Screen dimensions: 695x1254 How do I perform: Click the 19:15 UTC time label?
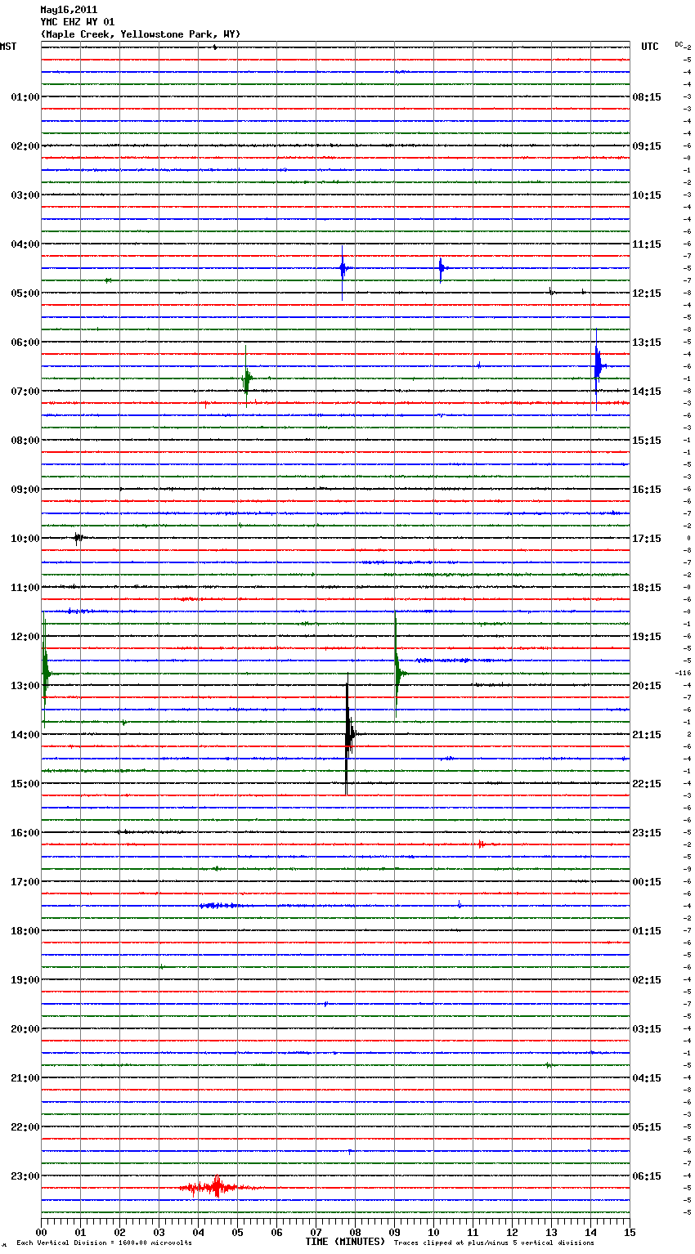click(x=647, y=636)
